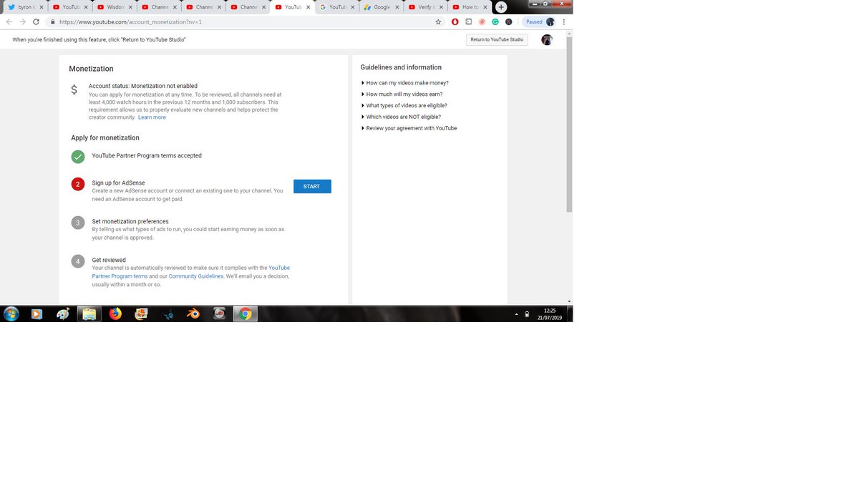
Task: Expand How can my videos make money?
Action: [405, 83]
